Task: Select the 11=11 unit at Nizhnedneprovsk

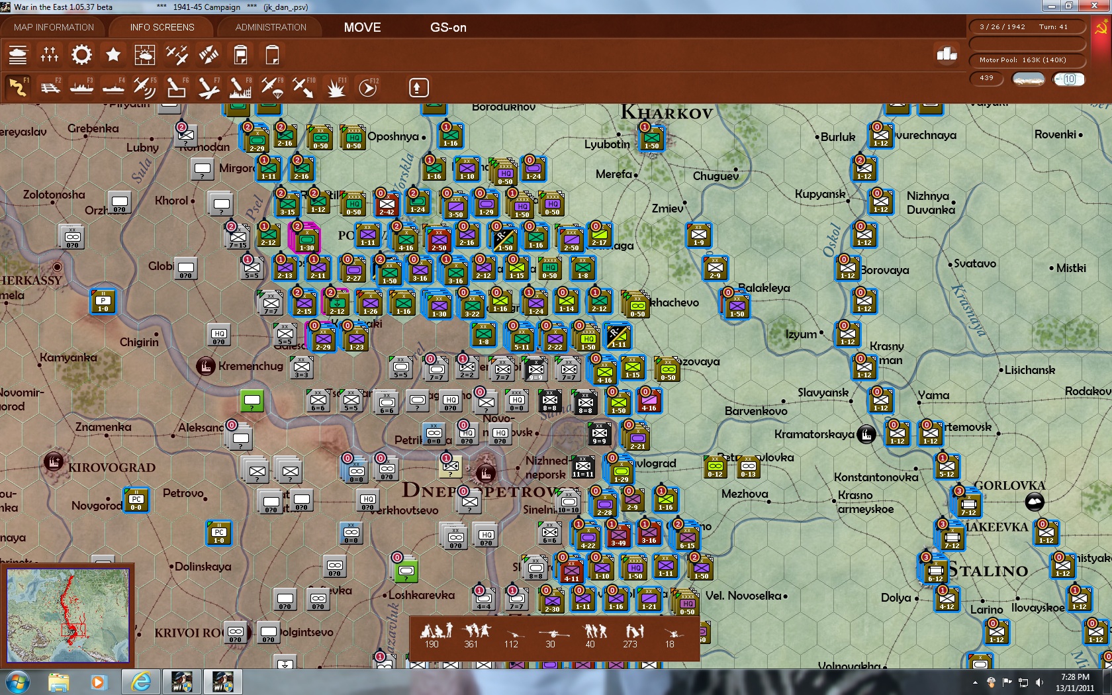Action: (x=583, y=467)
